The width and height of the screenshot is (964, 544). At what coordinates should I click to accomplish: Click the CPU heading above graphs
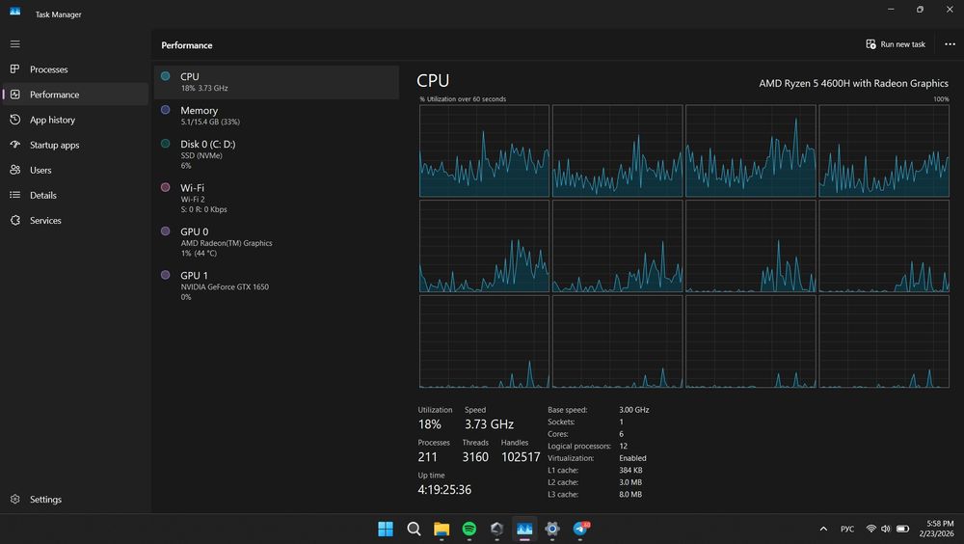[x=433, y=81]
